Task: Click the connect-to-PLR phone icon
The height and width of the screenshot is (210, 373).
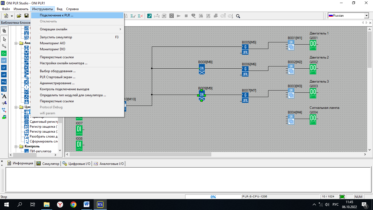Action: point(149,16)
